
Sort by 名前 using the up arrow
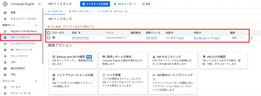[79, 33]
